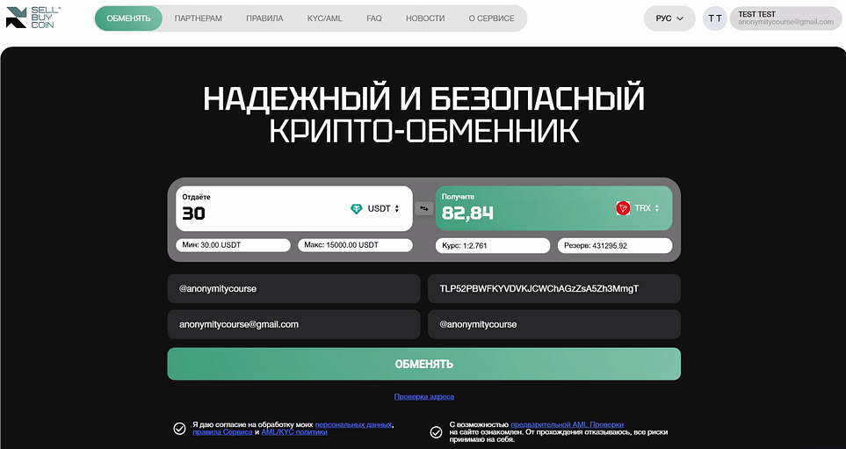This screenshot has width=846, height=449.
Task: Select the ОБМЕНЯТЬ navigation tab
Action: coord(128,18)
